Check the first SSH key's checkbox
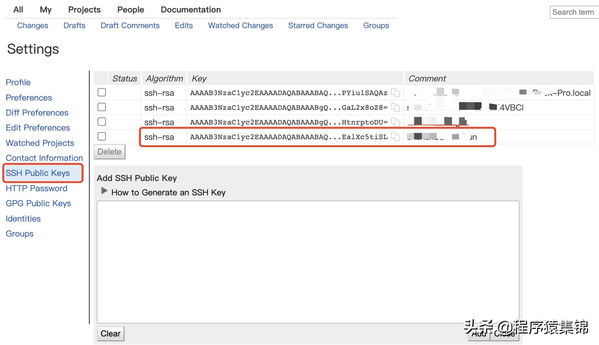This screenshot has height=345, width=599. pyautogui.click(x=101, y=92)
